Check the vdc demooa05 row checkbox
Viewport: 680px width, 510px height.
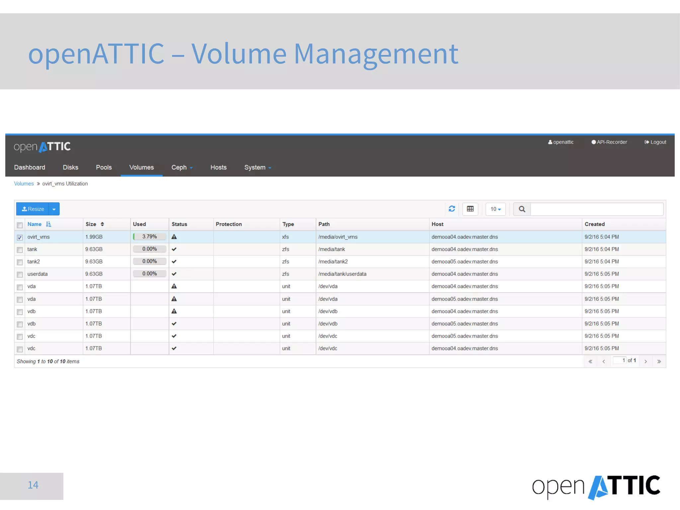click(20, 337)
